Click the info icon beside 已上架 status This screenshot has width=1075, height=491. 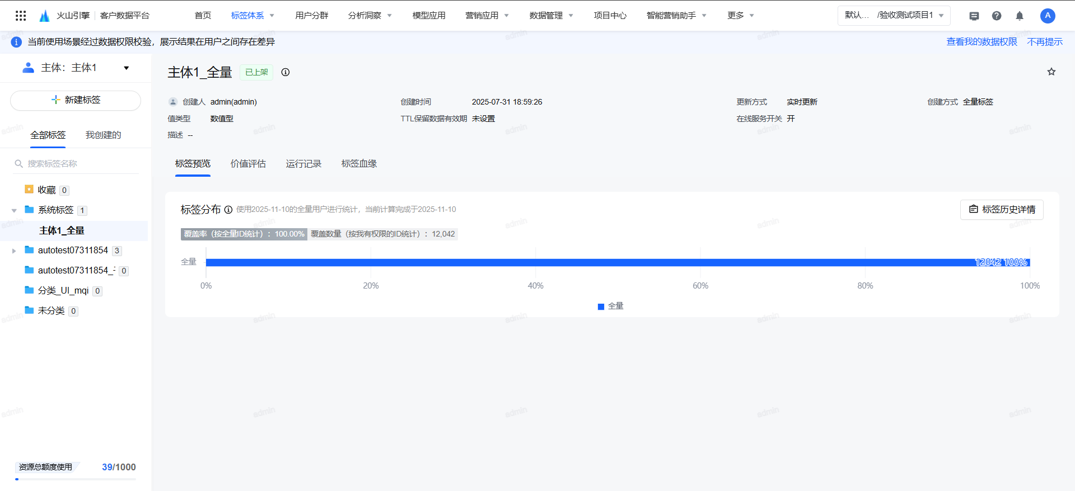(x=286, y=72)
